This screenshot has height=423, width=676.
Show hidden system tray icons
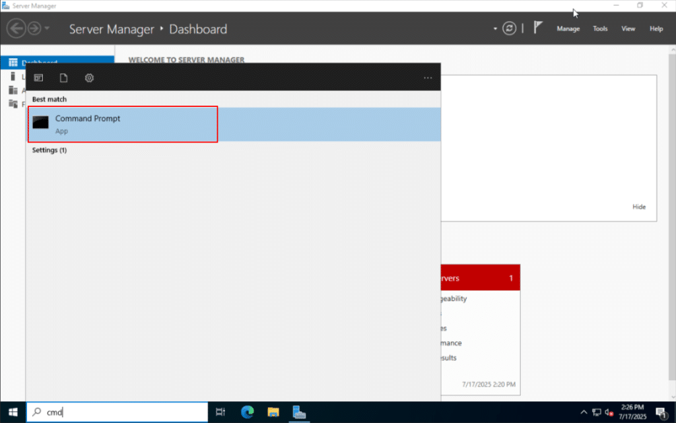[x=584, y=412]
